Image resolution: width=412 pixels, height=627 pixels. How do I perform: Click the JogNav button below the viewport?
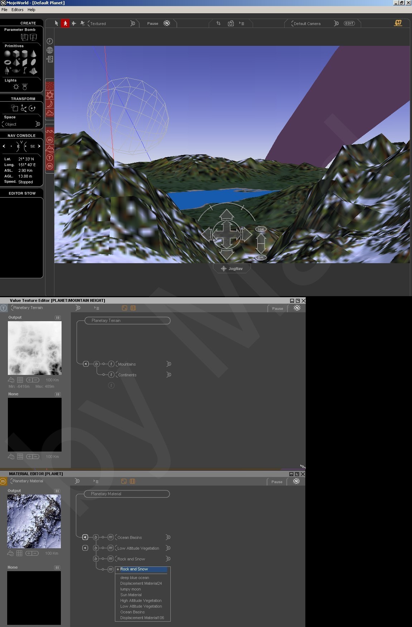232,269
